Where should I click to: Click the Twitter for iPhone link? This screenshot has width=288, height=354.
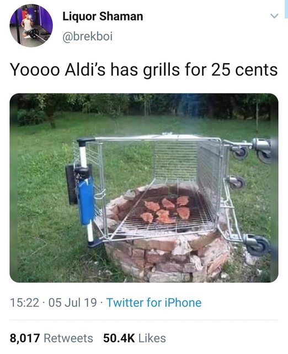click(154, 303)
